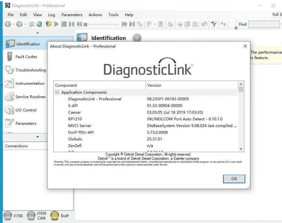282x223 pixels.
Task: Select the Parameters notepad icon
Action: pos(9,124)
